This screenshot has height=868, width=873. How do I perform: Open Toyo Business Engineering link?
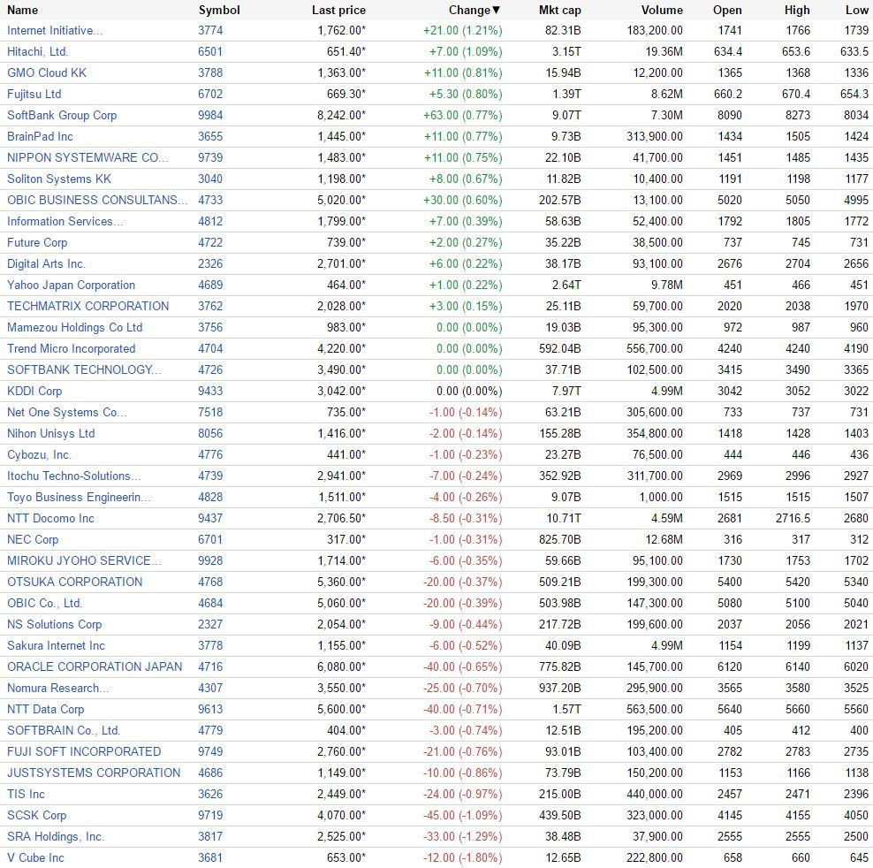coord(79,497)
